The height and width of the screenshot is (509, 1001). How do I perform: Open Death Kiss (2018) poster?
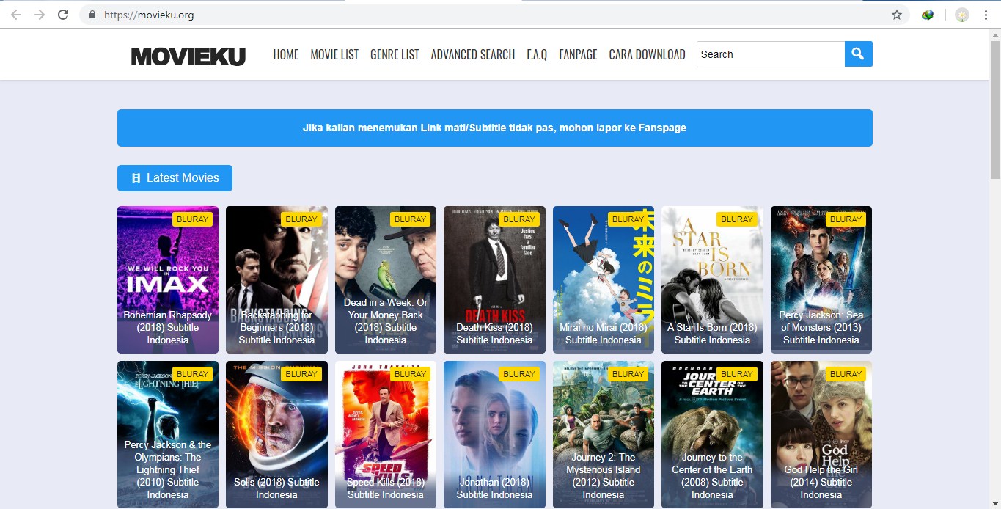494,279
